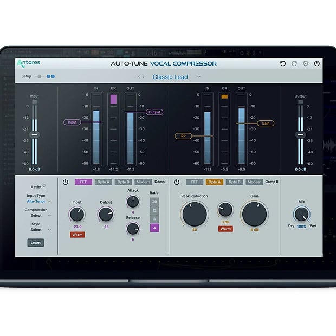This screenshot has height=336, width=336.
Task: Toggle the plugin power icon in header
Action: tap(317, 63)
